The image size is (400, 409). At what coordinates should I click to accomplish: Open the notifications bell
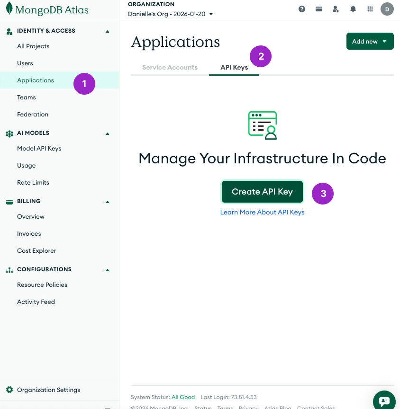(353, 9)
